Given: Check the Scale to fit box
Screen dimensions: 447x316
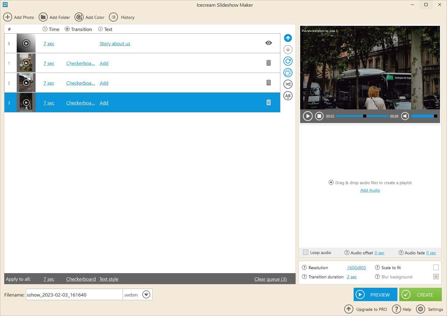Looking at the screenshot, I should (x=436, y=267).
